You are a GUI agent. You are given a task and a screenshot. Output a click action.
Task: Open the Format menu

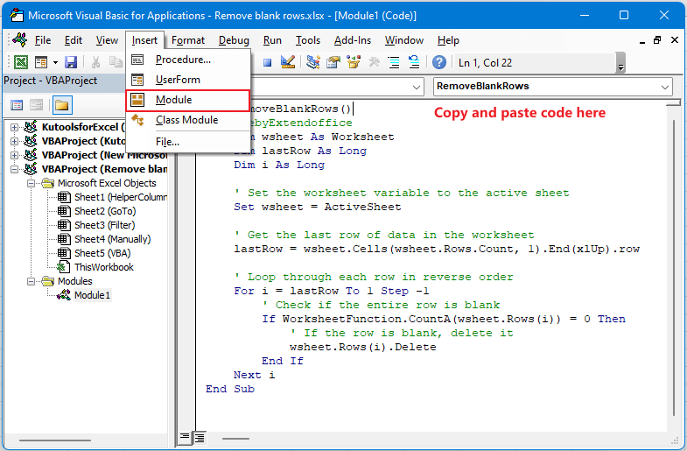tap(188, 40)
